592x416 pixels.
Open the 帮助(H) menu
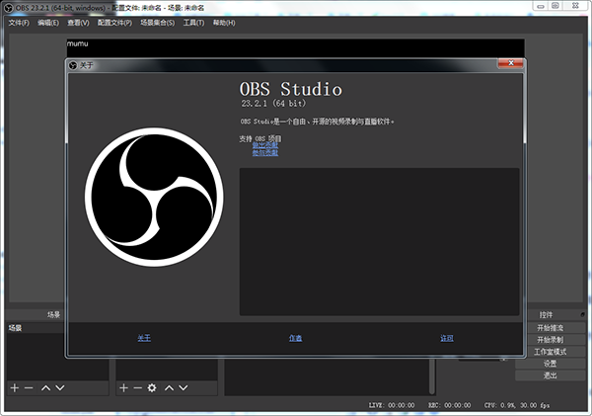click(224, 23)
